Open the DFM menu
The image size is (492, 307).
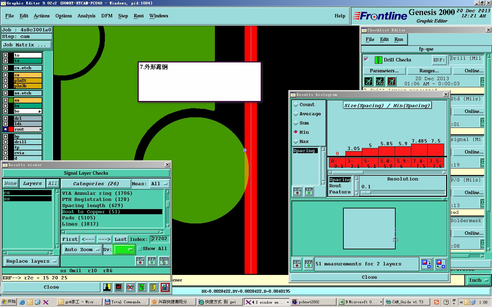pos(107,16)
